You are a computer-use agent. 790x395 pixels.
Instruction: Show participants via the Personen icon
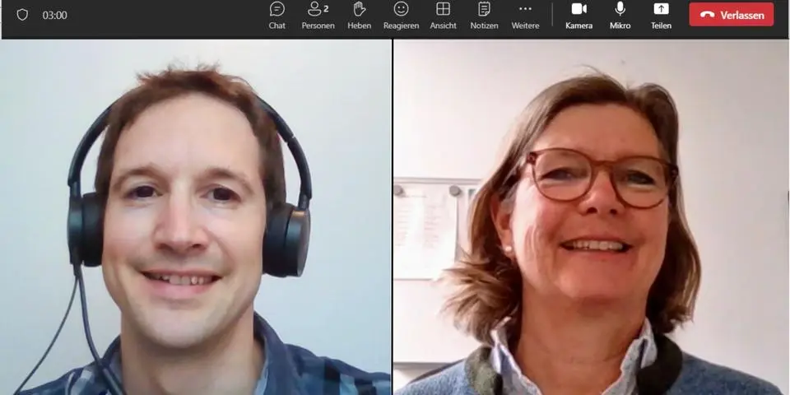pyautogui.click(x=315, y=9)
